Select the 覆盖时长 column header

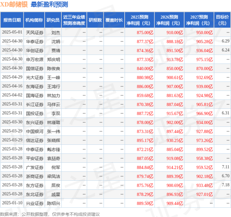coord(114,20)
